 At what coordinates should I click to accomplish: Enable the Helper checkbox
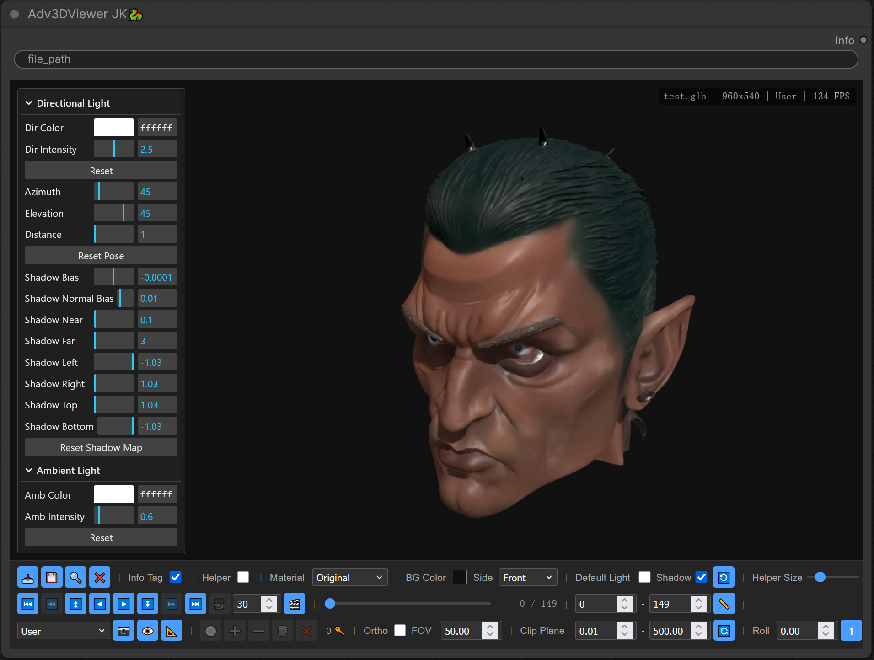[x=243, y=577]
